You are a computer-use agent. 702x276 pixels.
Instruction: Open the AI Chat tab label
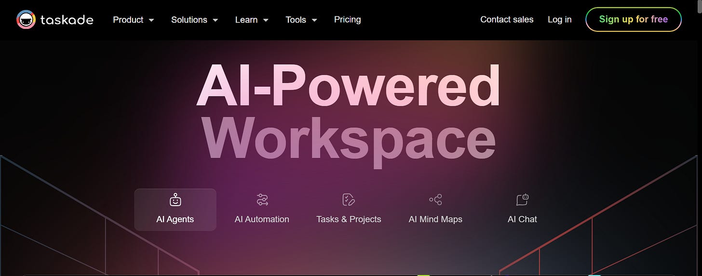pos(522,220)
